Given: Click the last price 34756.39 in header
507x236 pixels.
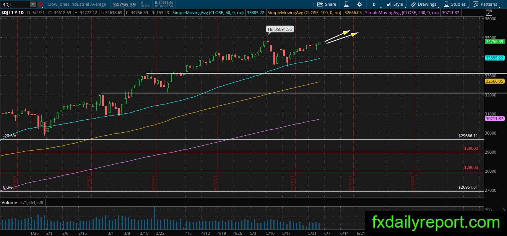Looking at the screenshot, I should 124,4.
